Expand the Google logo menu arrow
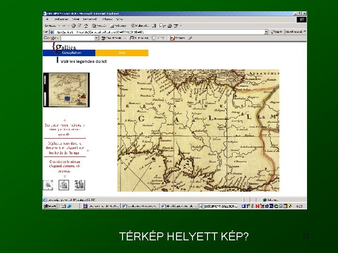This screenshot has width=338, height=253. point(58,38)
